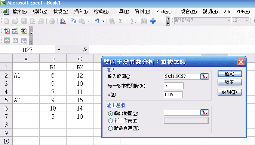This screenshot has width=255, height=145.
Task: Select cell C5 containing 15
Action: pos(80,100)
